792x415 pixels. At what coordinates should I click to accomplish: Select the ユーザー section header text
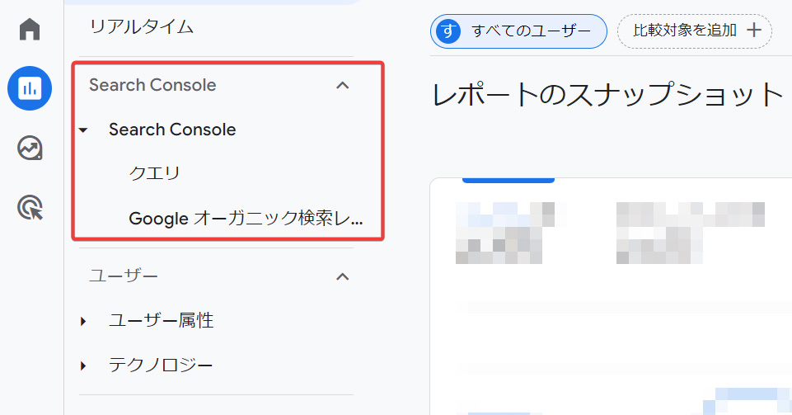(x=124, y=276)
